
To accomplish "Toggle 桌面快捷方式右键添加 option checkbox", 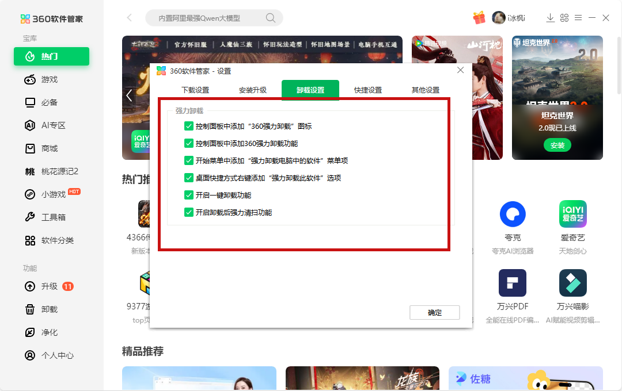I will pyautogui.click(x=189, y=178).
